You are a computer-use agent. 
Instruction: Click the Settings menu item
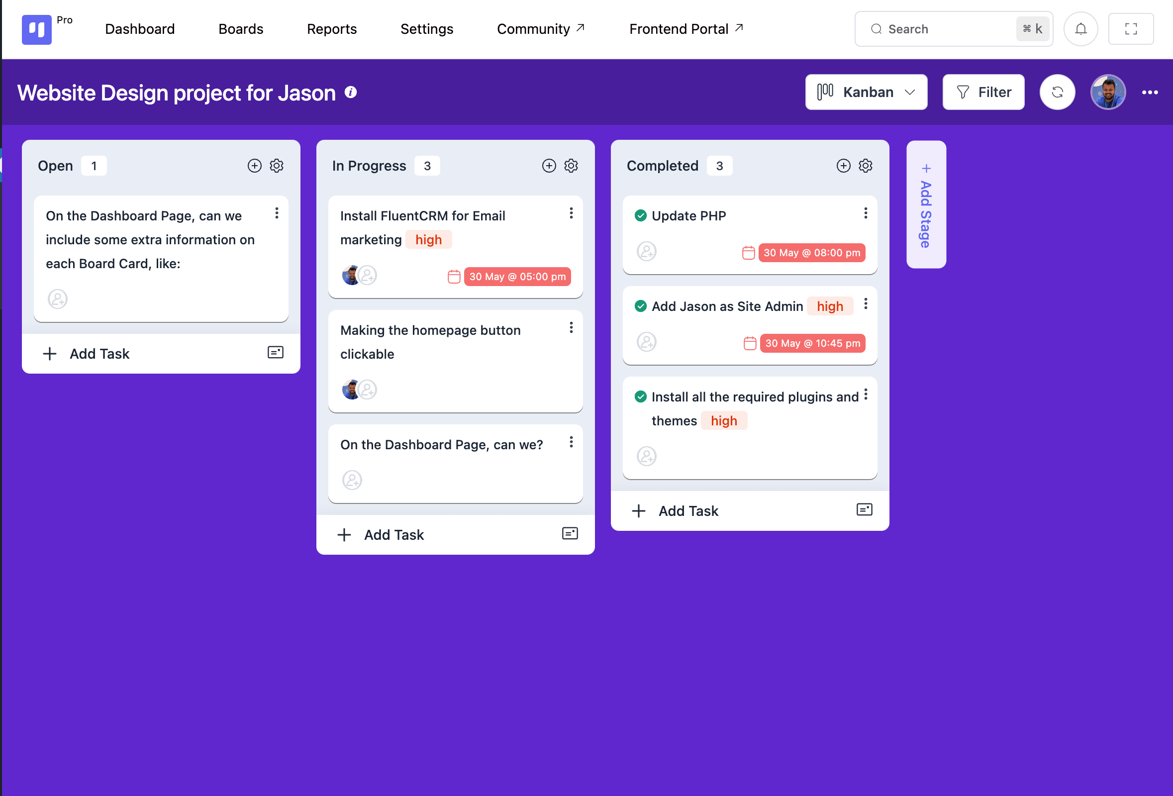pyautogui.click(x=427, y=28)
